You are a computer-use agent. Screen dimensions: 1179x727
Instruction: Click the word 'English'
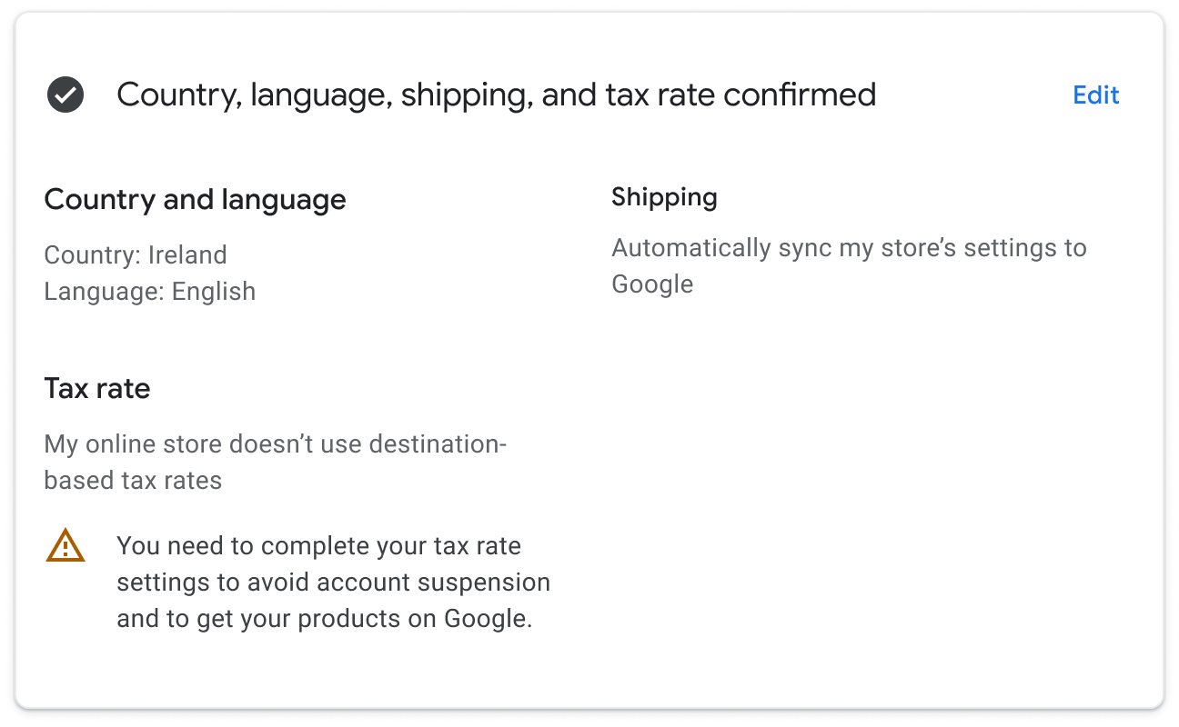(x=214, y=292)
